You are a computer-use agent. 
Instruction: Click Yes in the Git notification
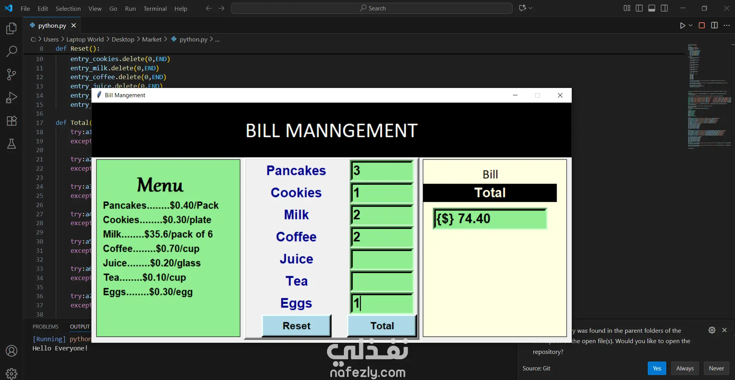(x=657, y=368)
